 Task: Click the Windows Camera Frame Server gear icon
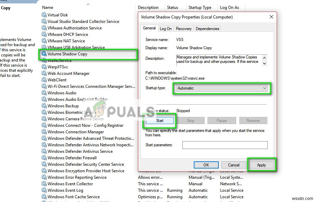pos(44,119)
